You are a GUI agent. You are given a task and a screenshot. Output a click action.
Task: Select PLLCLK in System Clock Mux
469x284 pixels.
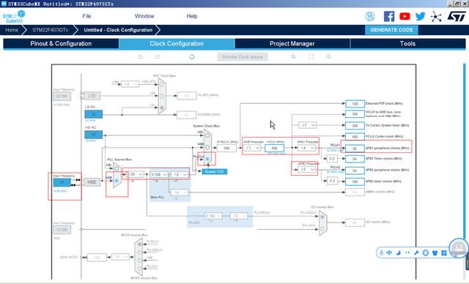(207, 159)
